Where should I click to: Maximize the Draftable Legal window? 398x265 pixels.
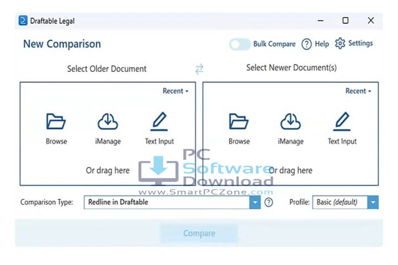tap(345, 20)
